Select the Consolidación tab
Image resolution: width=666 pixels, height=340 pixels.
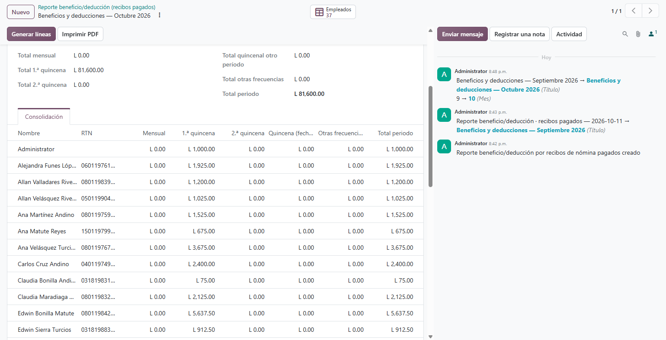click(x=44, y=117)
